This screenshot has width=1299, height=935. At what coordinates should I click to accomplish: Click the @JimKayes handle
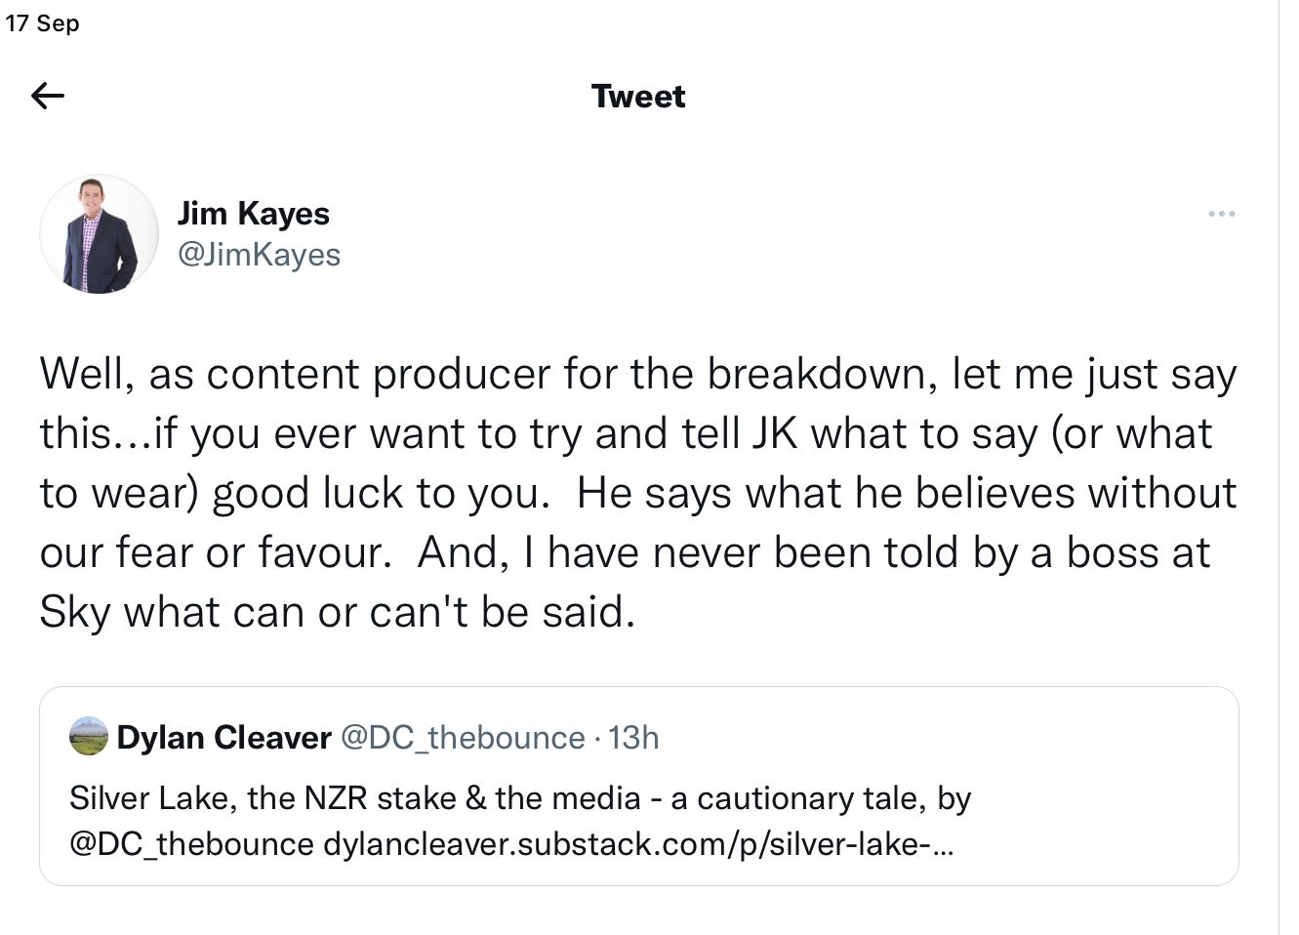pyautogui.click(x=259, y=255)
